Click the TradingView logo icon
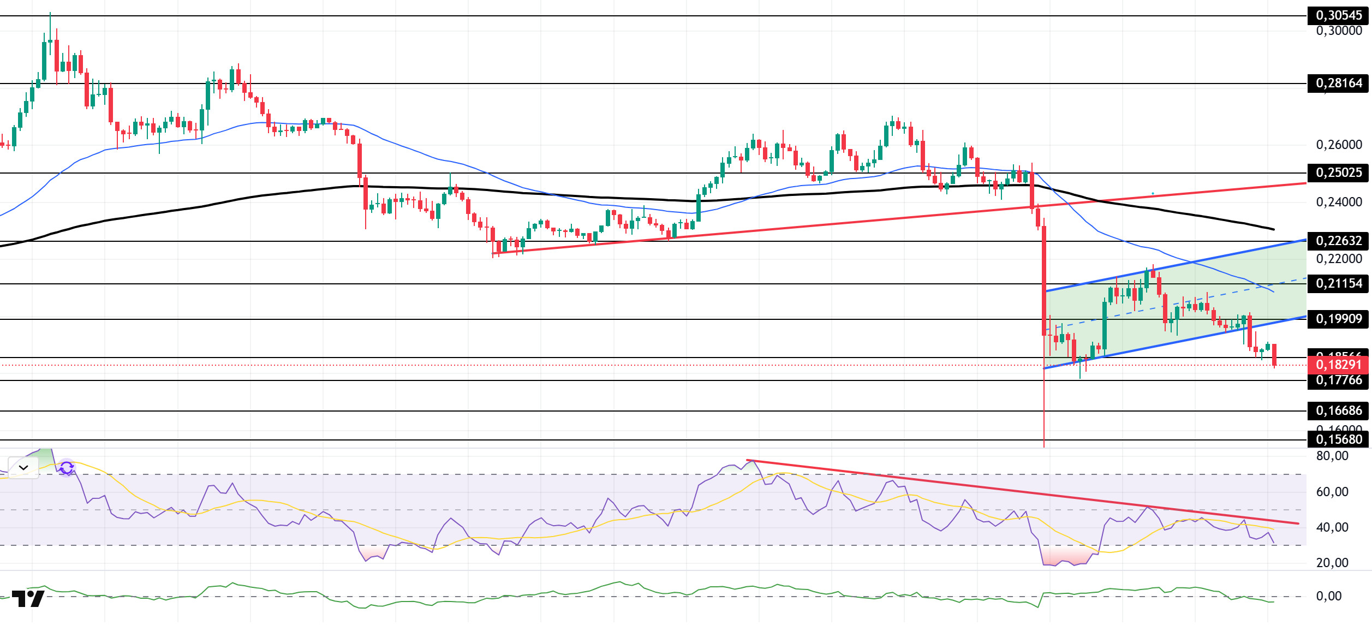 pos(28,599)
